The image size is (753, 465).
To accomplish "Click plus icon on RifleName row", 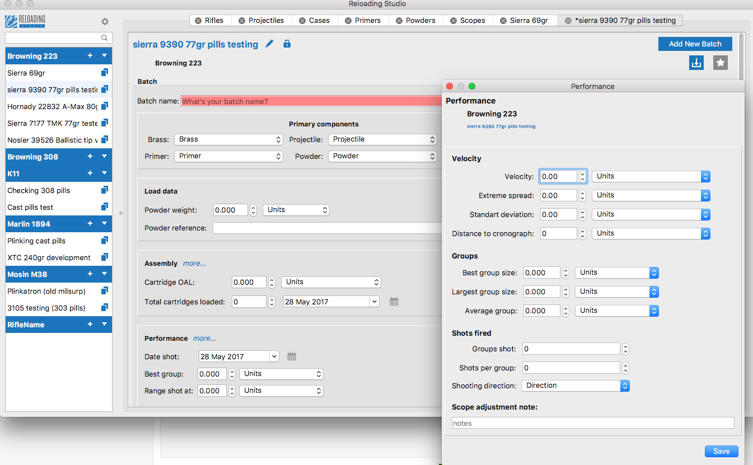I will [90, 324].
